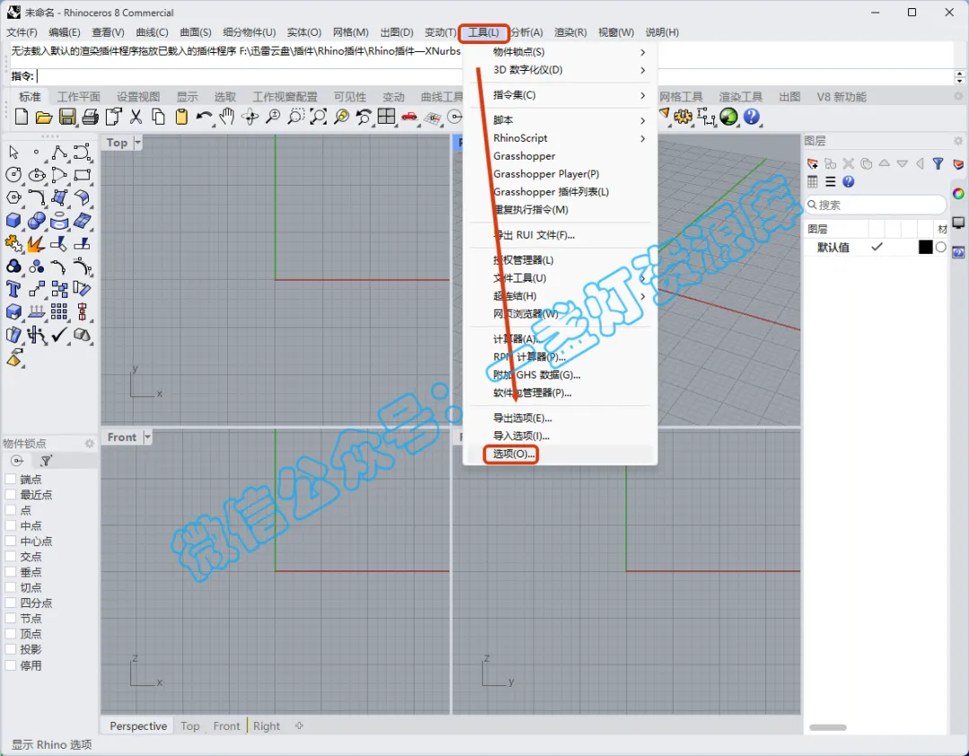This screenshot has height=756, width=969.
Task: Click the red car icon
Action: pos(409,117)
